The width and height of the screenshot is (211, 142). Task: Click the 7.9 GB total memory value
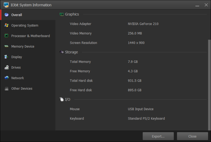tap(133, 62)
